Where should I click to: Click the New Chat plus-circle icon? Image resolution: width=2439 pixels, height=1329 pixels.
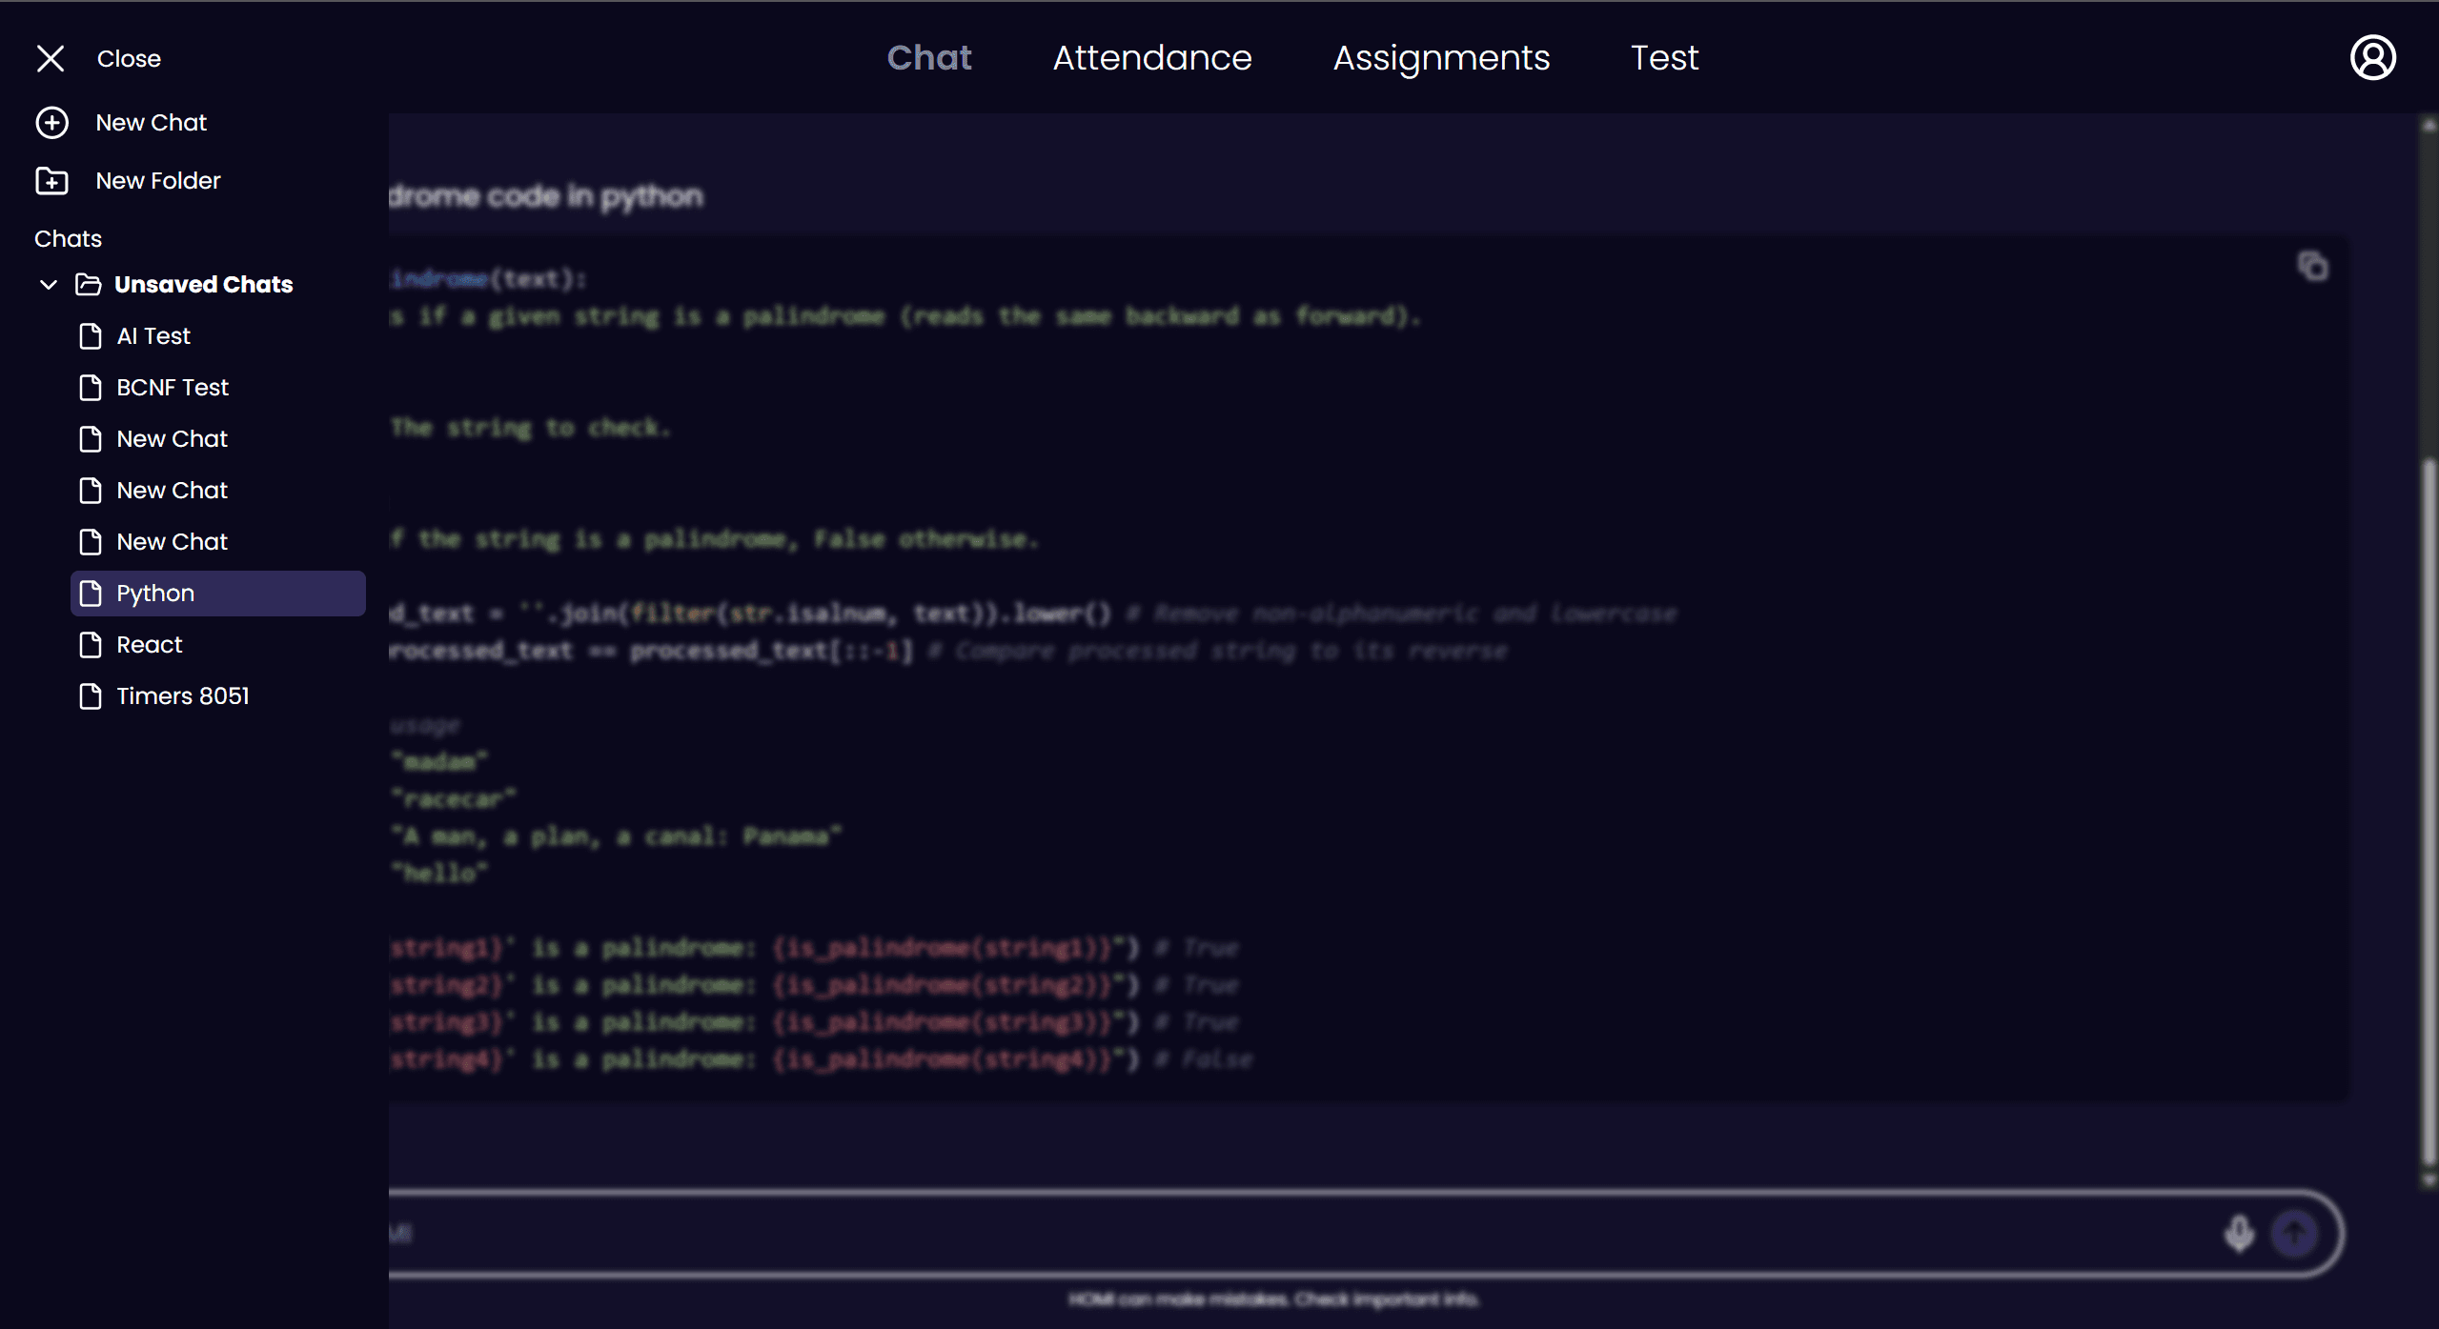[51, 123]
